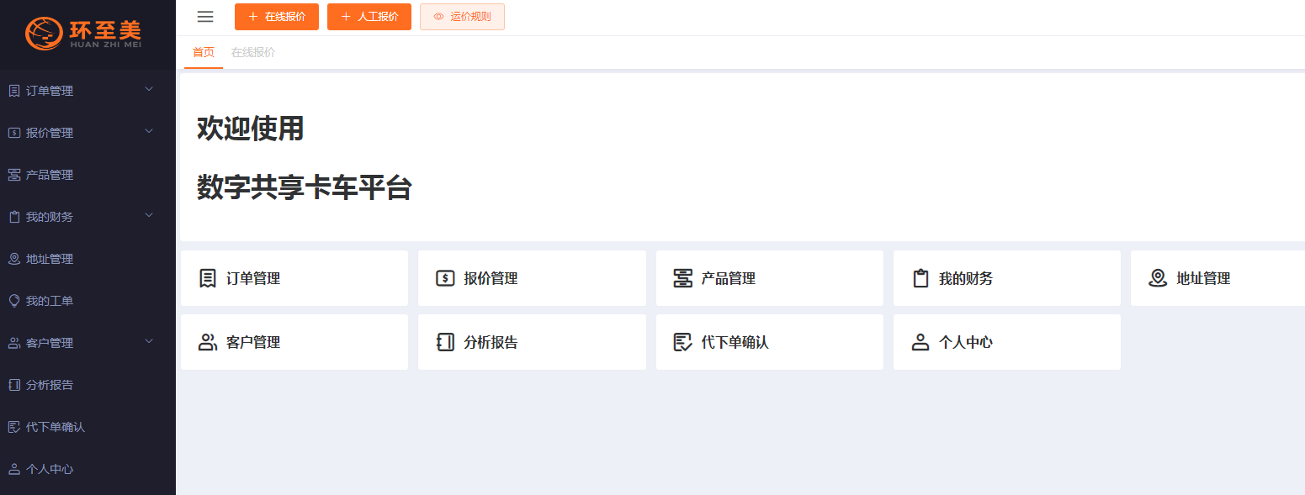Open the 运价规则 button with eye icon

pyautogui.click(x=462, y=17)
